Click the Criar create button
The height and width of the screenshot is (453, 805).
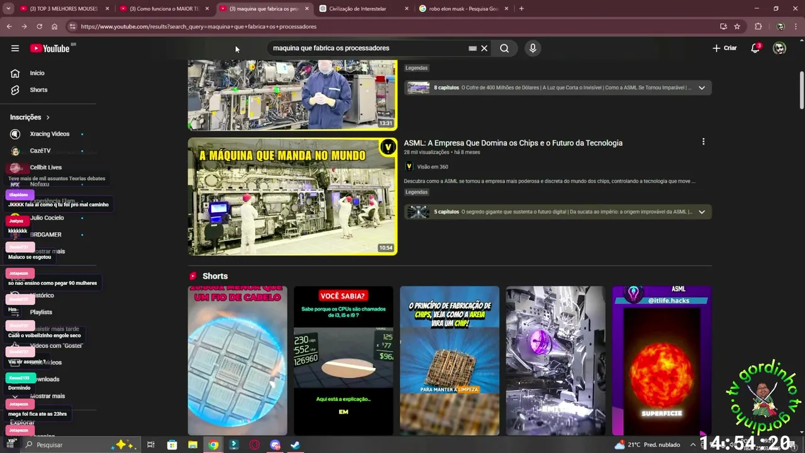pos(724,48)
